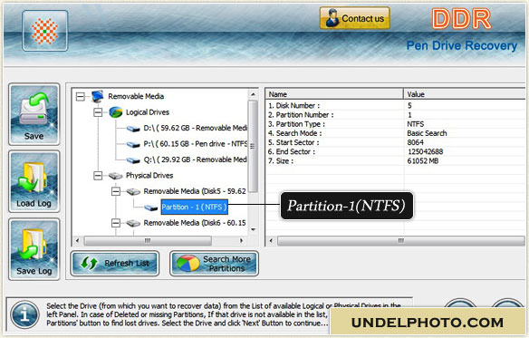The image size is (529, 338).
Task: Click the Physical Drives label
Action: tap(149, 175)
